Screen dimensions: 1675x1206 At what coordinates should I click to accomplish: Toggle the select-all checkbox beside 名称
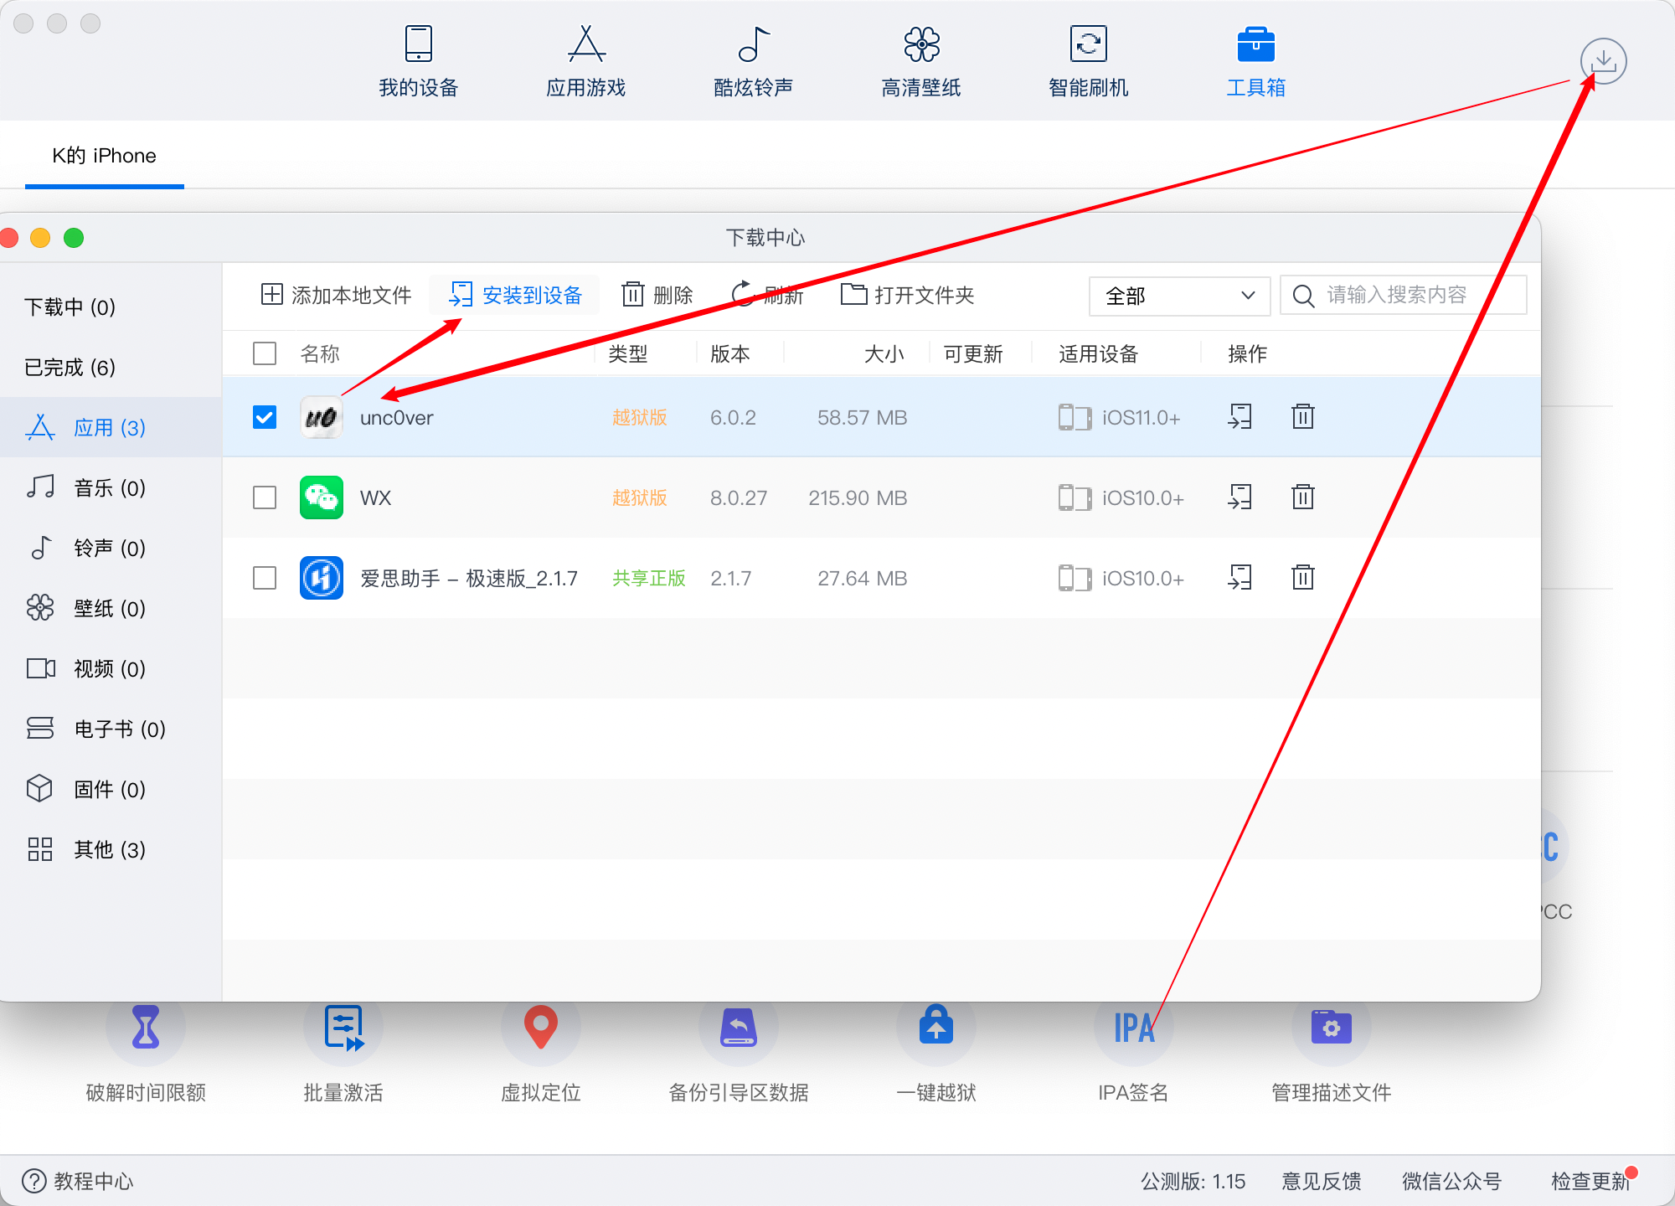pos(265,353)
